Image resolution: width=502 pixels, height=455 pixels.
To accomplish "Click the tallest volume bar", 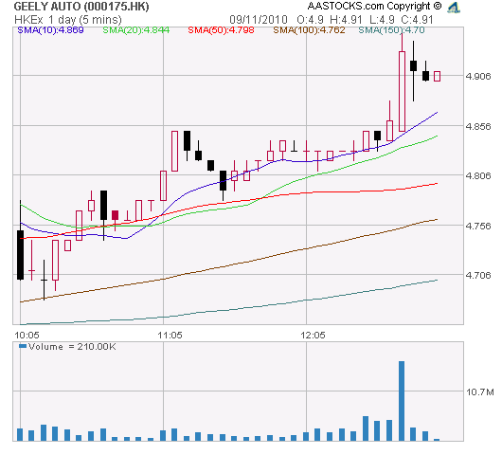I will click(x=402, y=401).
